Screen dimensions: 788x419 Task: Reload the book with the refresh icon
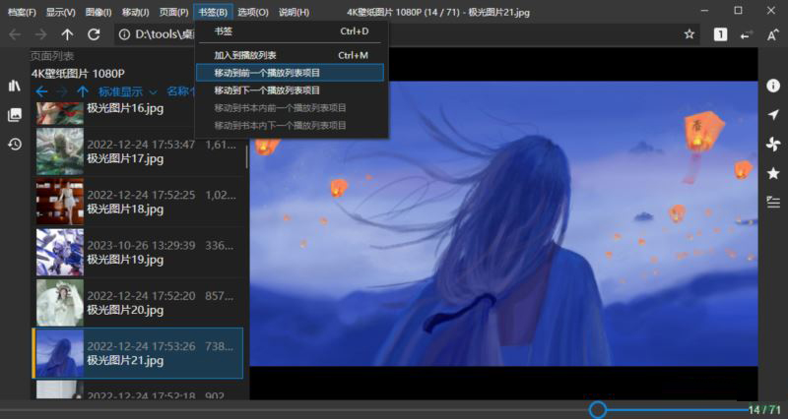click(x=94, y=34)
